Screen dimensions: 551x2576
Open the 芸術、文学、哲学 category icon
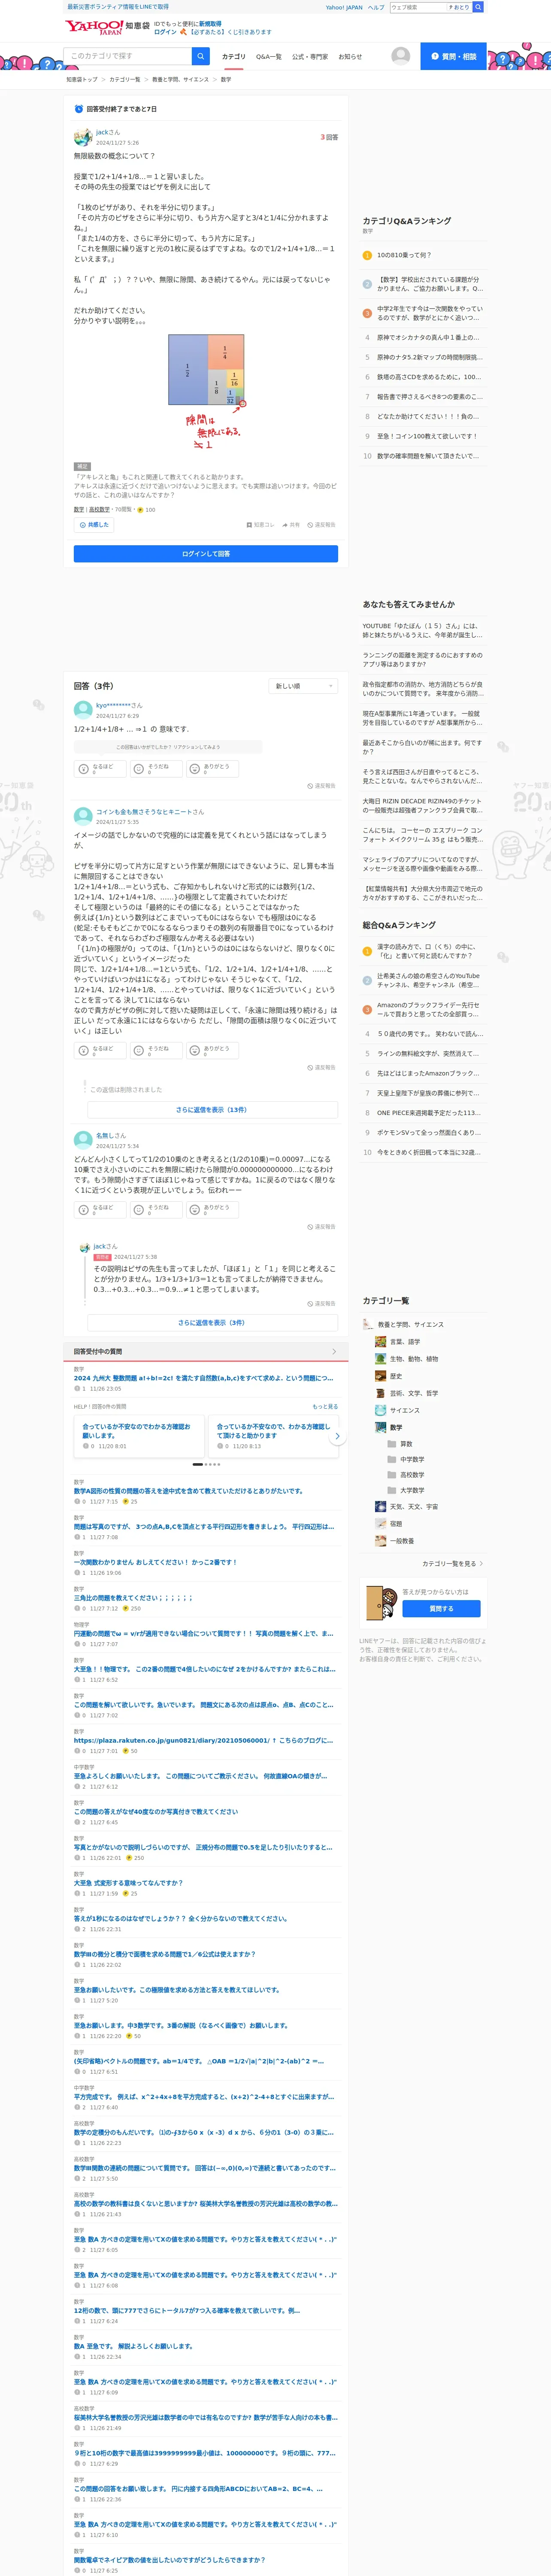click(x=380, y=1393)
